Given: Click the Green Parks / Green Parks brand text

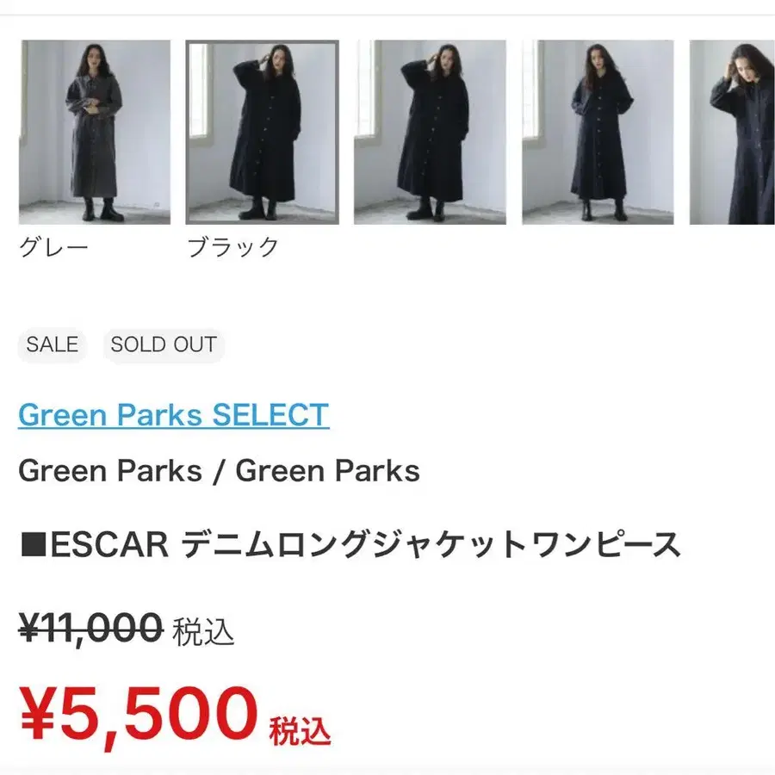Looking at the screenshot, I should point(219,470).
